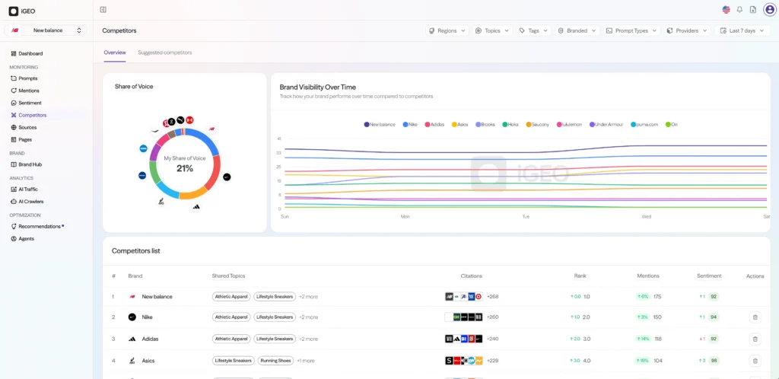Click the Adidas logo beside donut chart
The height and width of the screenshot is (379, 779).
[196, 207]
